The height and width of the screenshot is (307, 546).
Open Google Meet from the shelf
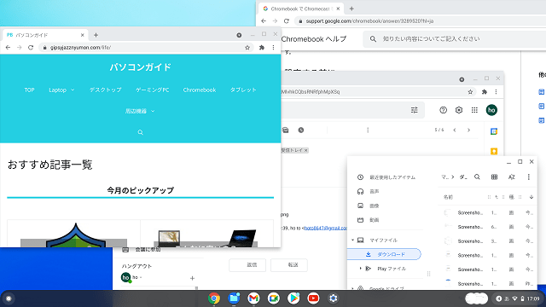pos(274,298)
